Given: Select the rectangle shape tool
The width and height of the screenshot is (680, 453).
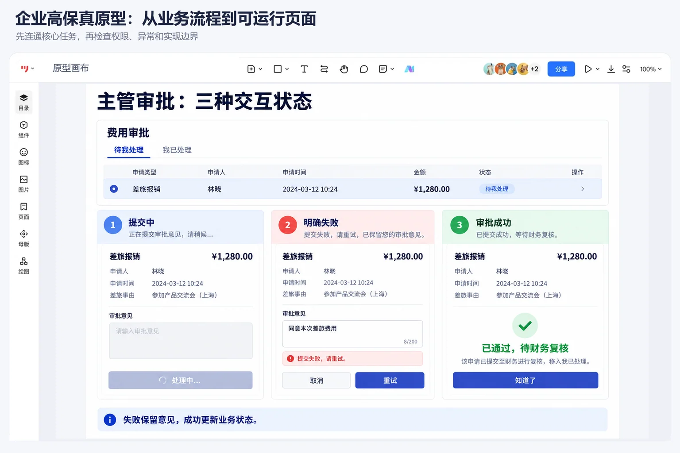Looking at the screenshot, I should (x=278, y=69).
